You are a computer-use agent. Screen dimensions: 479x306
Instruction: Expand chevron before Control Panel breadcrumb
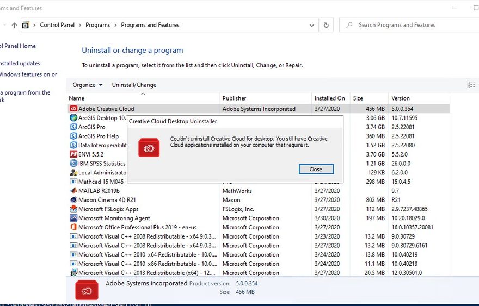click(34, 25)
